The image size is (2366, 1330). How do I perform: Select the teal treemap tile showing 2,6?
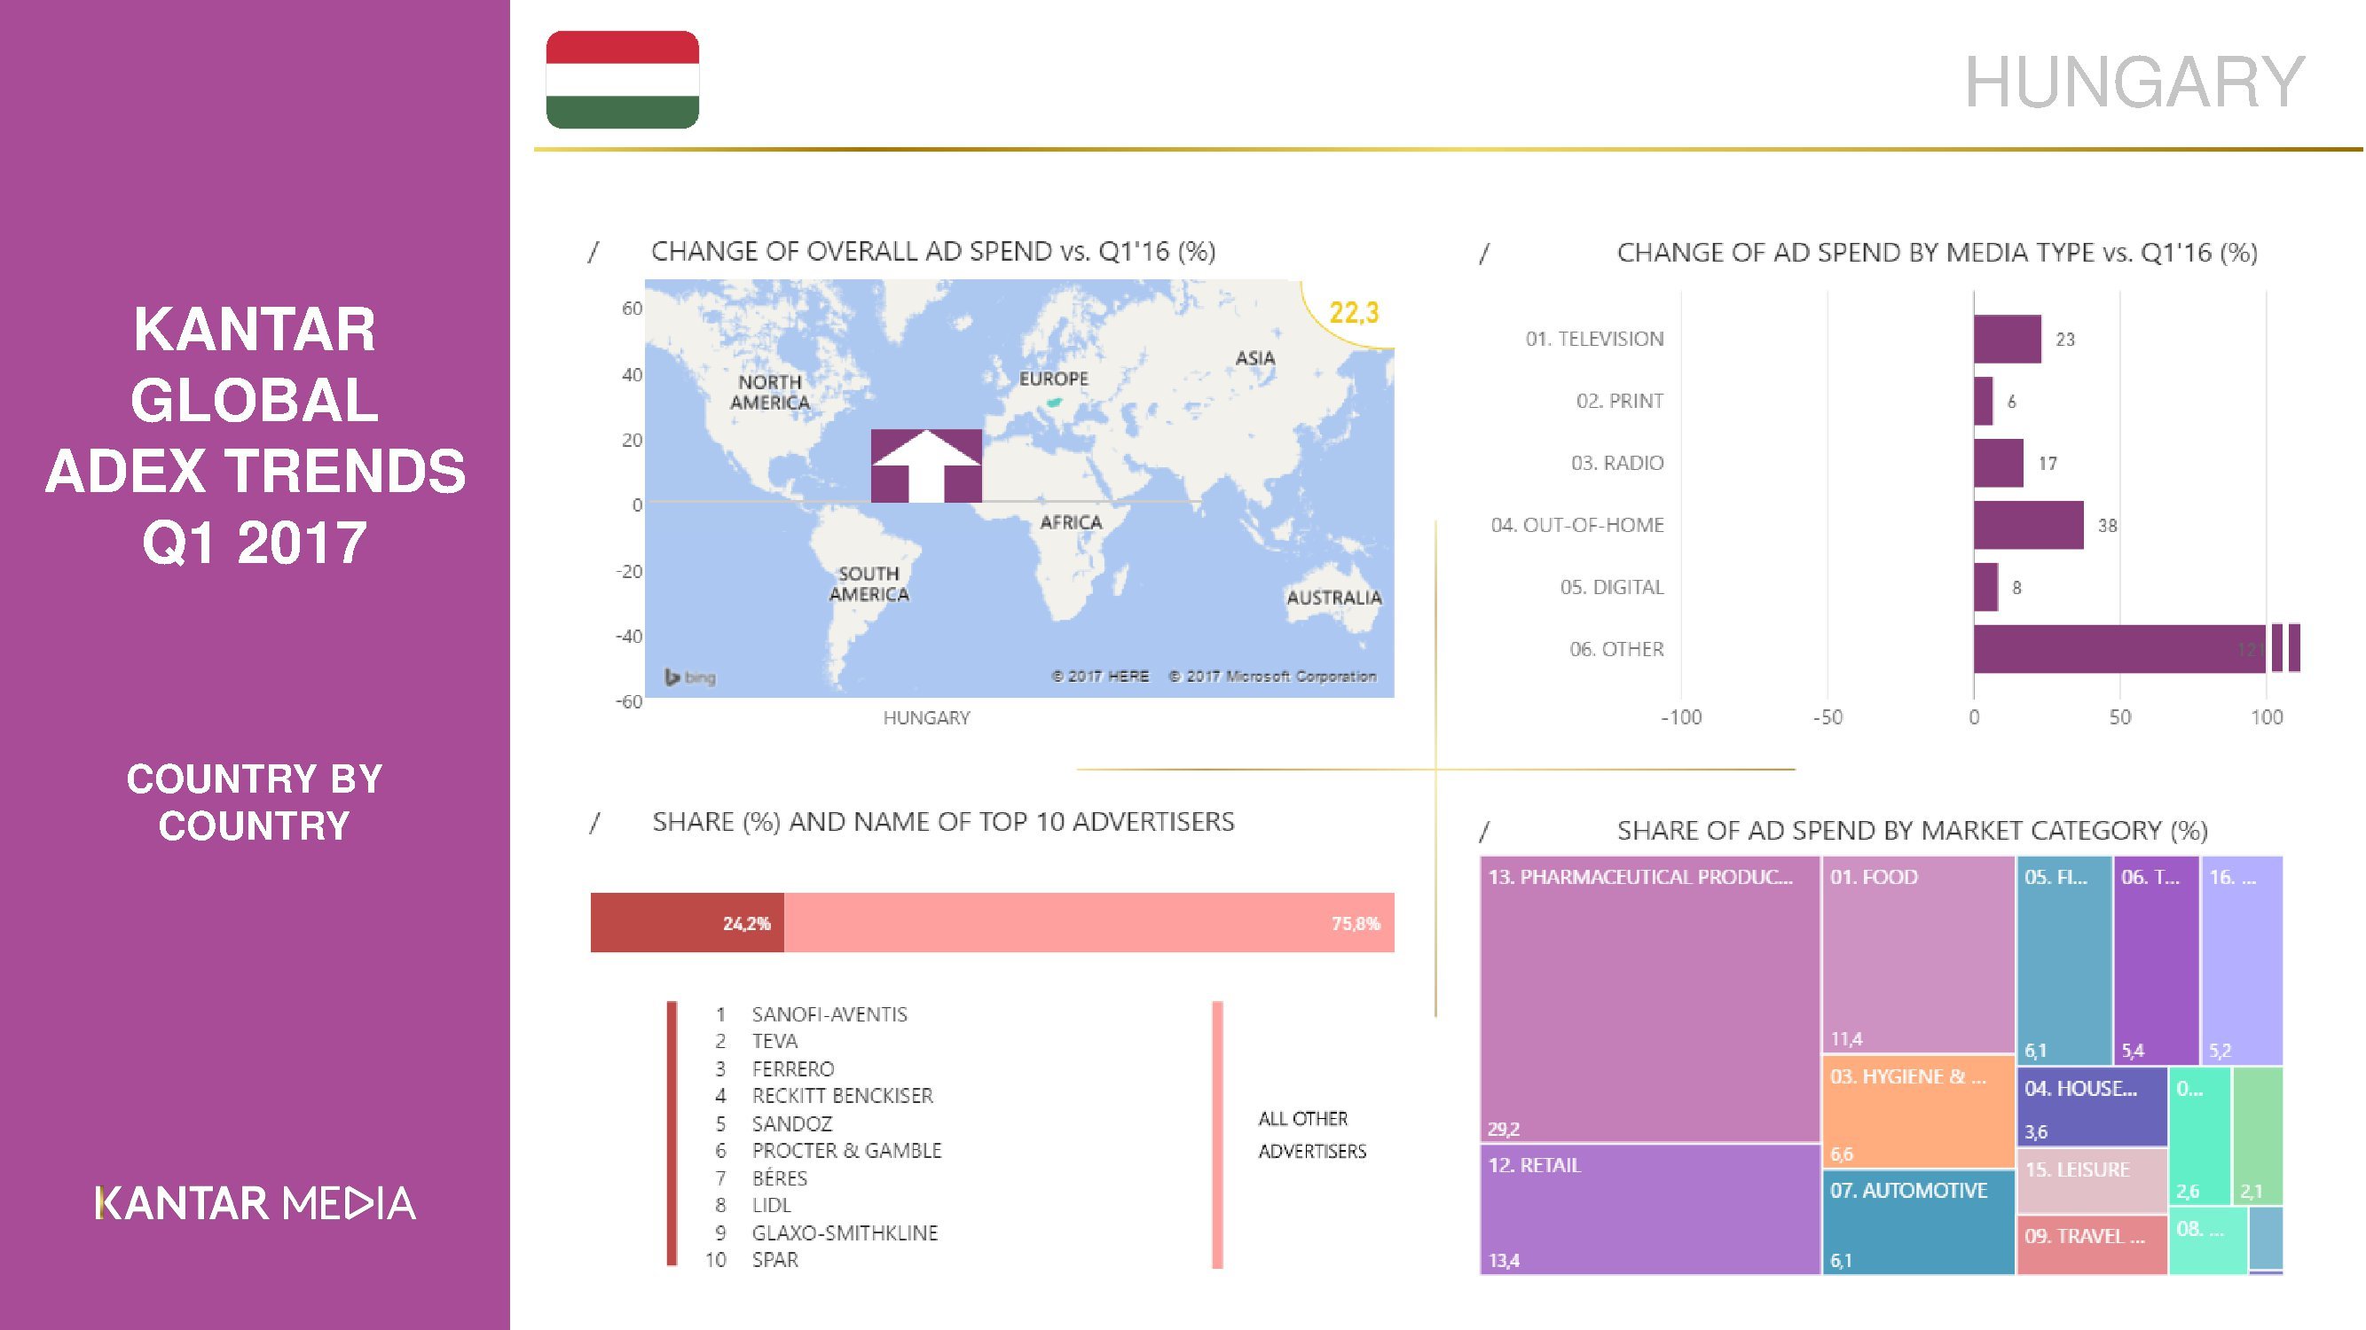point(2201,1136)
